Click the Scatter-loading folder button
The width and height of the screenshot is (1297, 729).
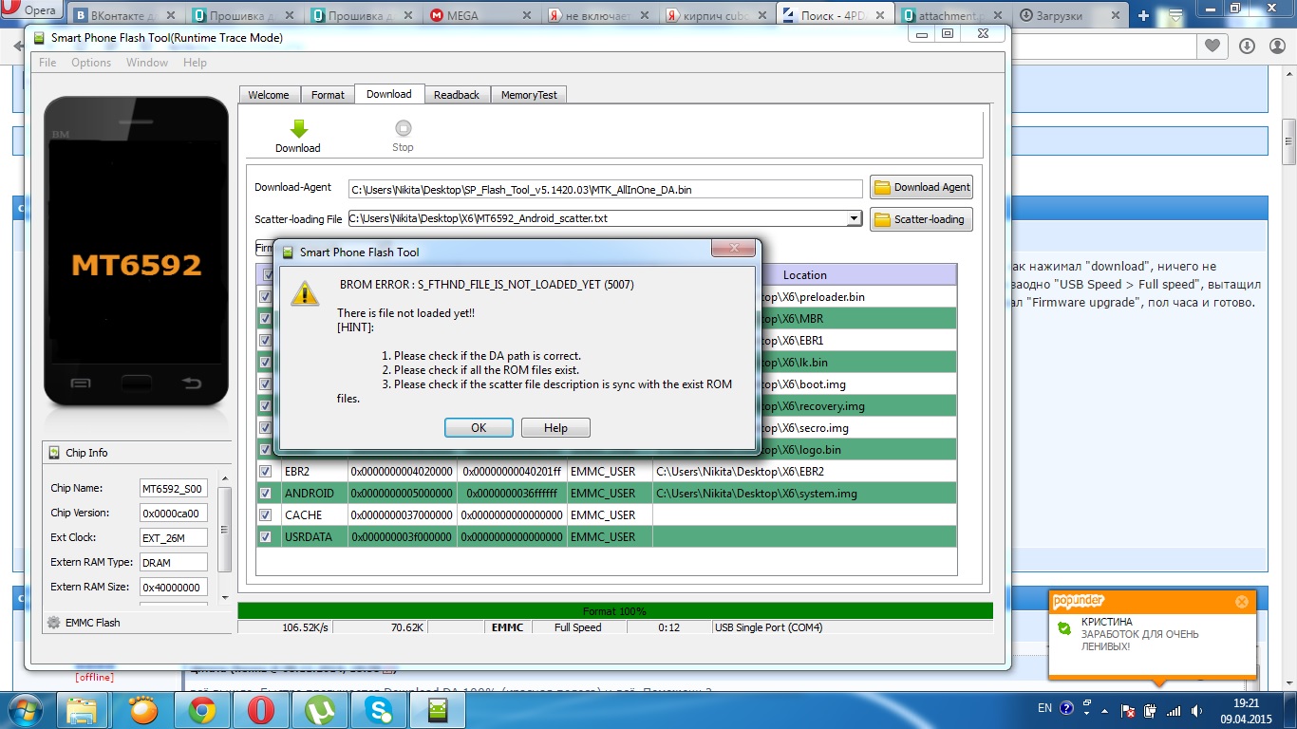pyautogui.click(x=921, y=219)
